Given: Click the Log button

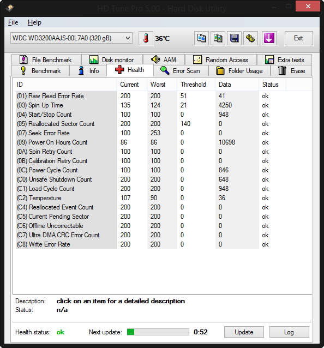Looking at the screenshot, I should 289,332.
